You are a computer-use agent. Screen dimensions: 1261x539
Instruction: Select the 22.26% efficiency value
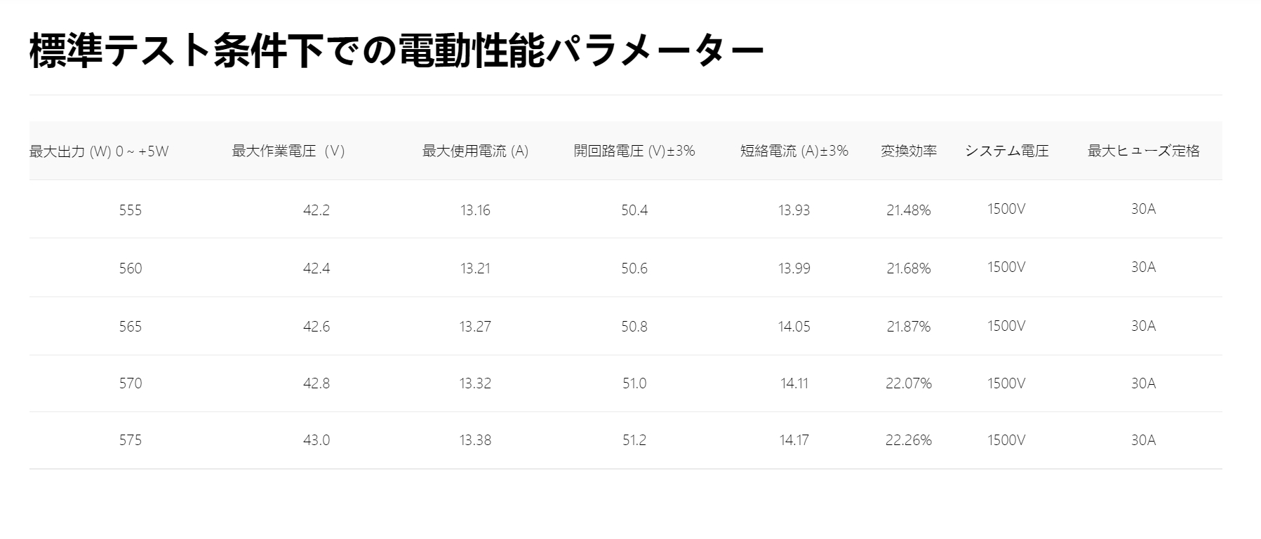point(909,440)
